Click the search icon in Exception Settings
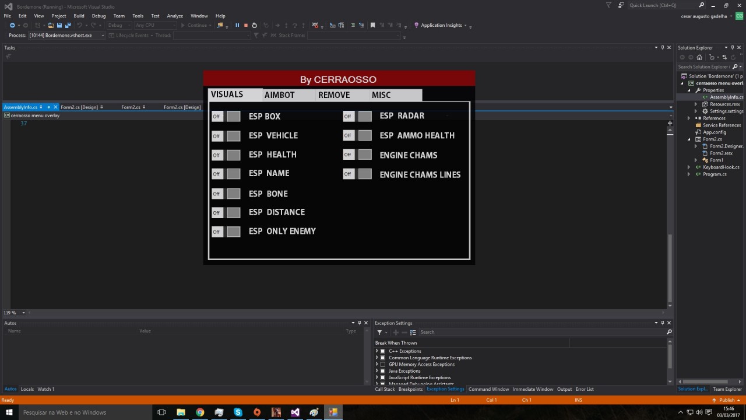 669,332
